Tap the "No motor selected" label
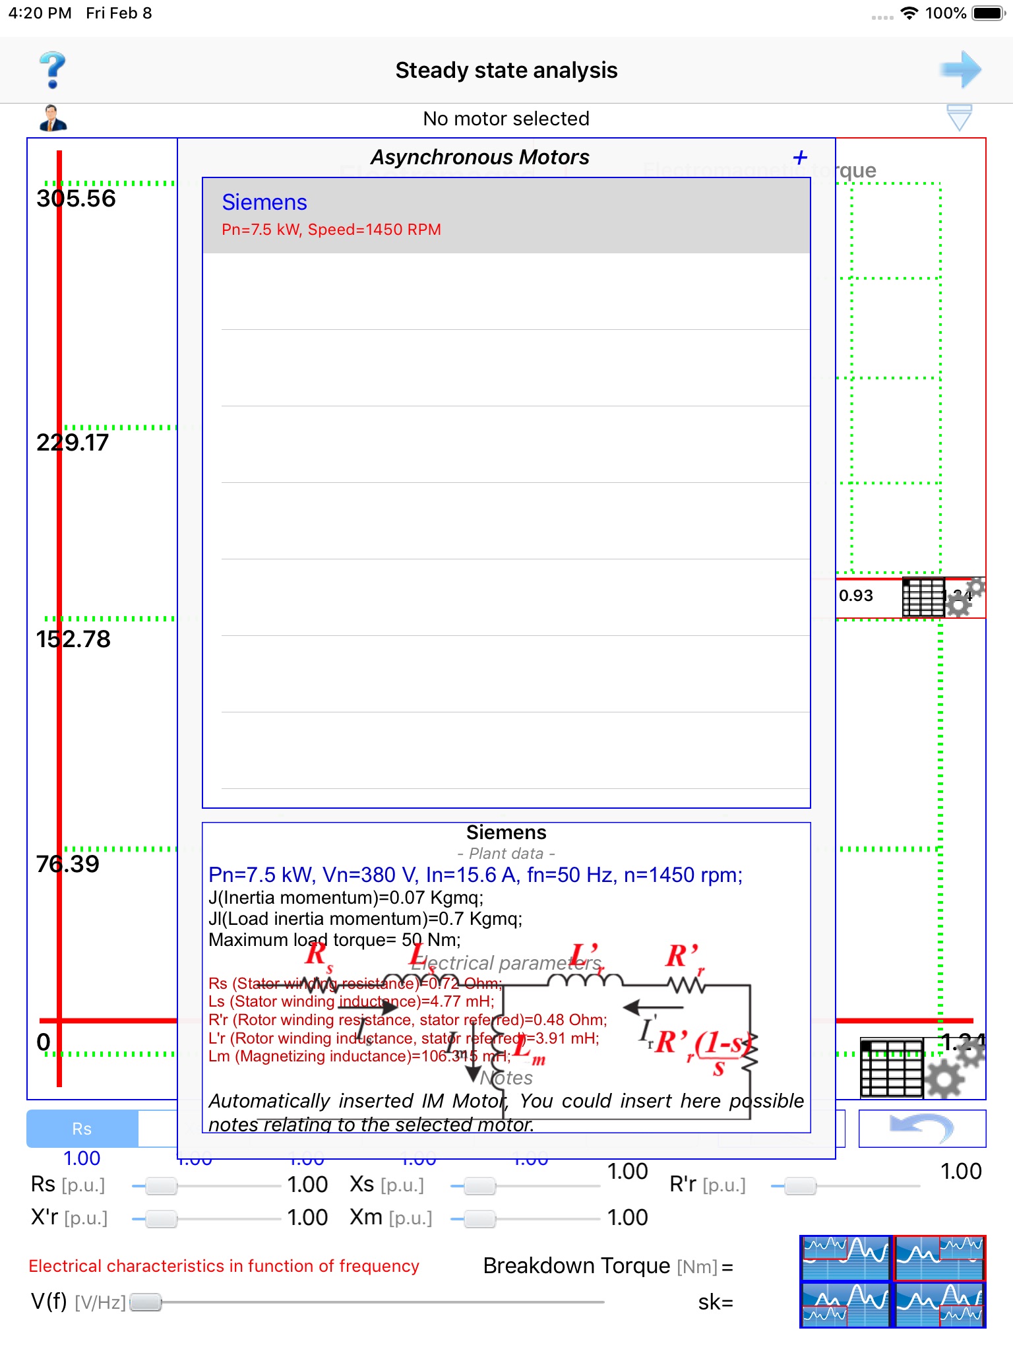Viewport: 1013px width, 1351px height. 506,119
